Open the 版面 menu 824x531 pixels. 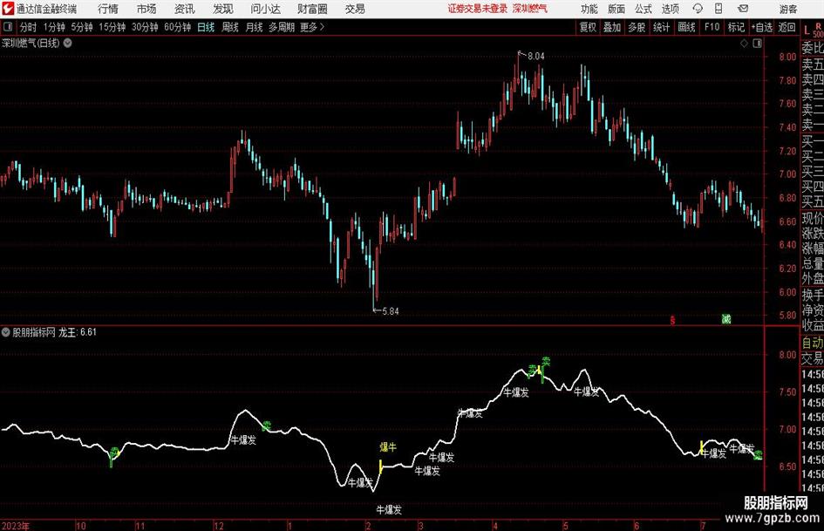(616, 9)
